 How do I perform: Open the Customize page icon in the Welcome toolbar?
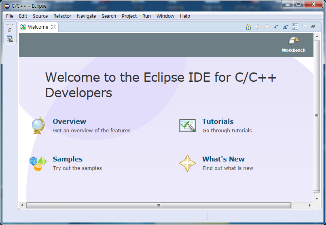coord(295,27)
